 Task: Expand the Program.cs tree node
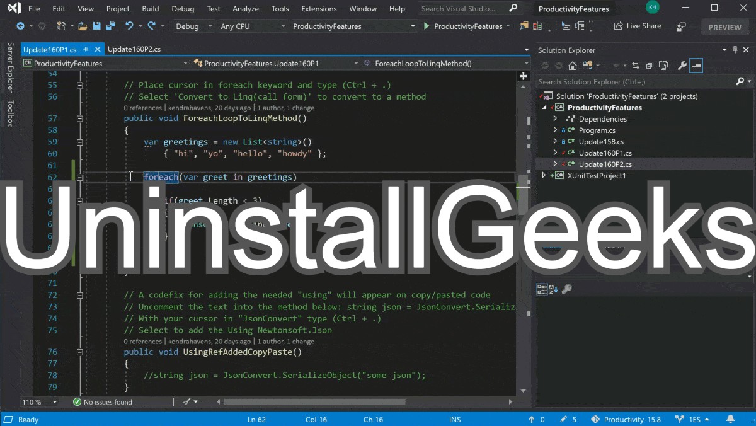point(555,130)
